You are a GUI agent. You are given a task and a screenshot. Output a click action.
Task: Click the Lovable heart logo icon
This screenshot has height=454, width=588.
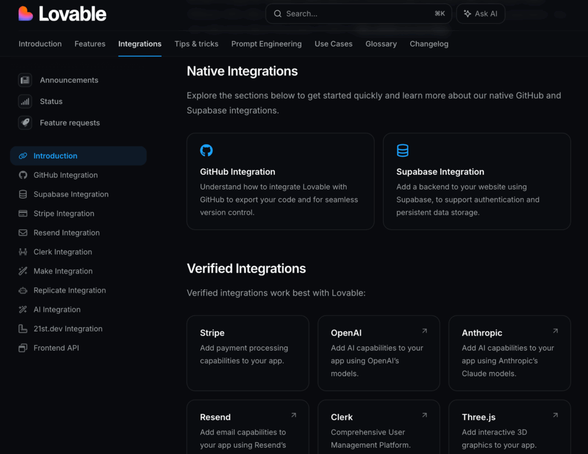tap(25, 14)
